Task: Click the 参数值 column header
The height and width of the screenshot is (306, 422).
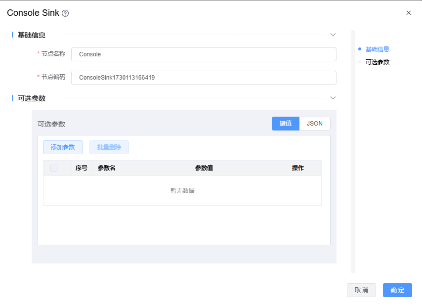Action: pos(204,168)
